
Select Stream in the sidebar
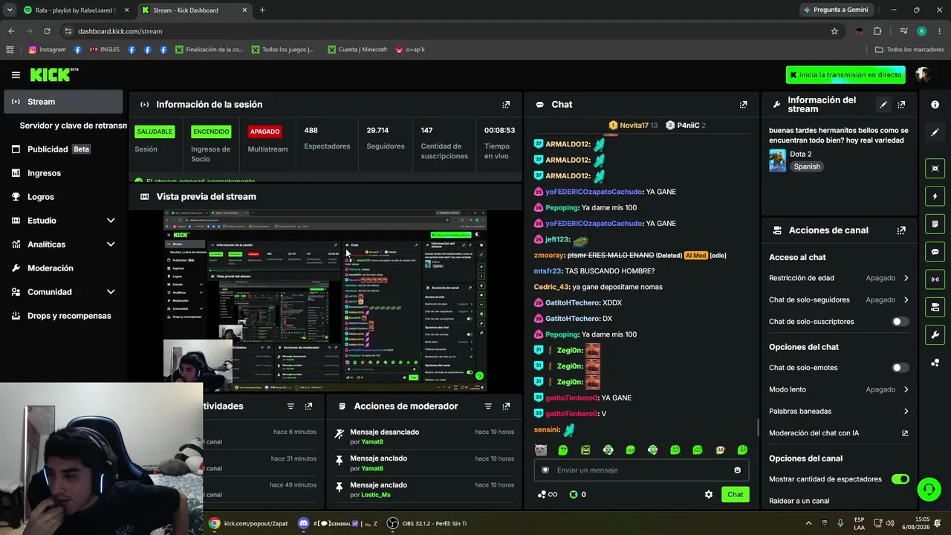64,102
